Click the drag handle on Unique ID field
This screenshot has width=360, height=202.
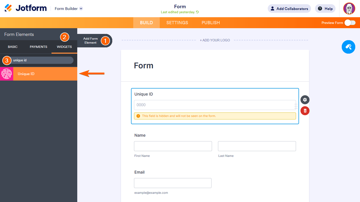point(296,106)
